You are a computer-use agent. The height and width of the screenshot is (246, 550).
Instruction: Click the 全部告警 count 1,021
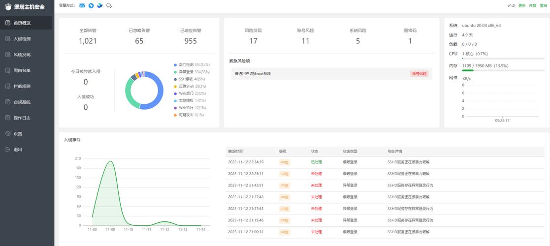point(88,41)
